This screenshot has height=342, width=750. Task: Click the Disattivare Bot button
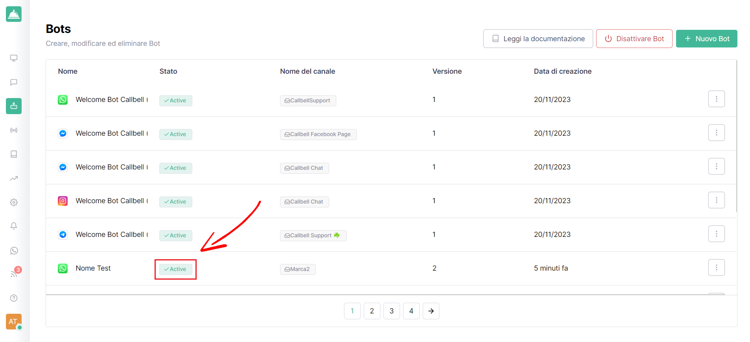(x=634, y=39)
